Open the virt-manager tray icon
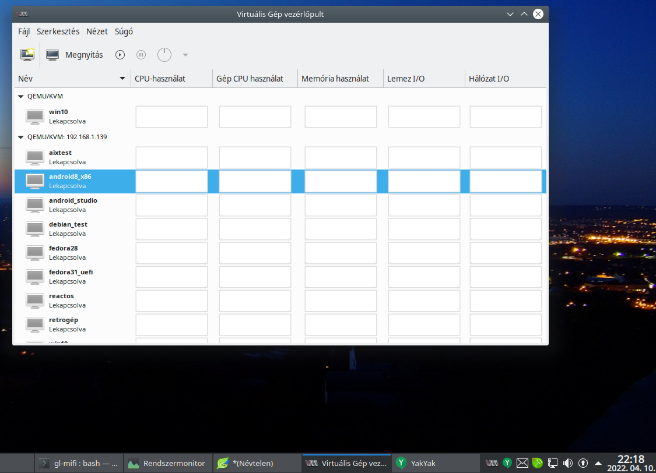The width and height of the screenshot is (656, 473). [492, 463]
